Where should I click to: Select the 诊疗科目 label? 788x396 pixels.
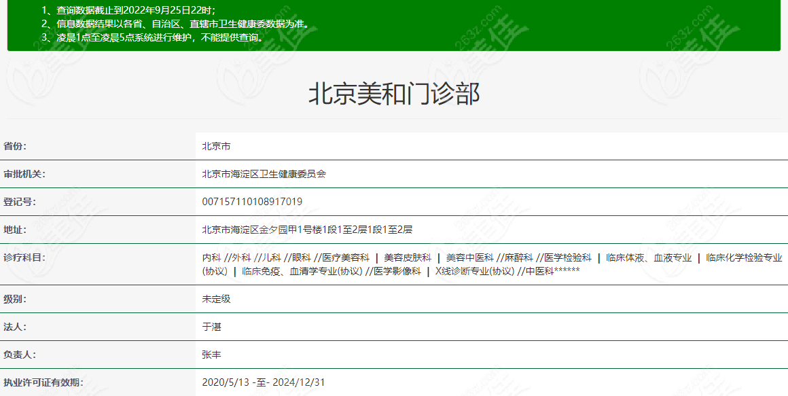tap(24, 258)
